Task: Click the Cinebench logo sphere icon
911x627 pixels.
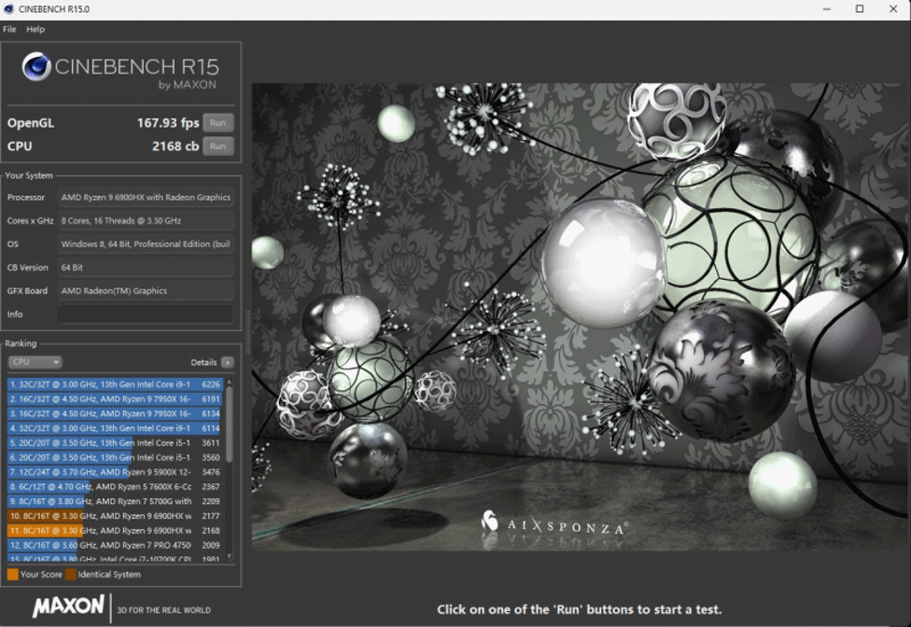Action: [x=36, y=66]
